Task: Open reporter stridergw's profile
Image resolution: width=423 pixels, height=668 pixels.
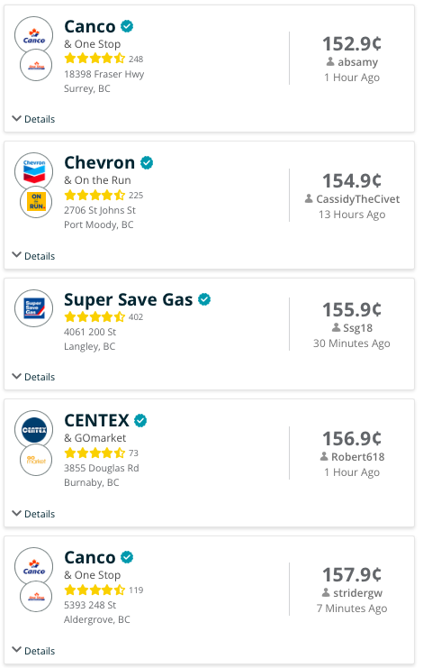Action: click(x=357, y=593)
